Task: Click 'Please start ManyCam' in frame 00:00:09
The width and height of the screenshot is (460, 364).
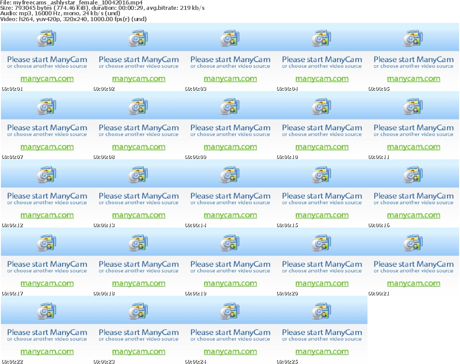Action: pyautogui.click(x=230, y=128)
